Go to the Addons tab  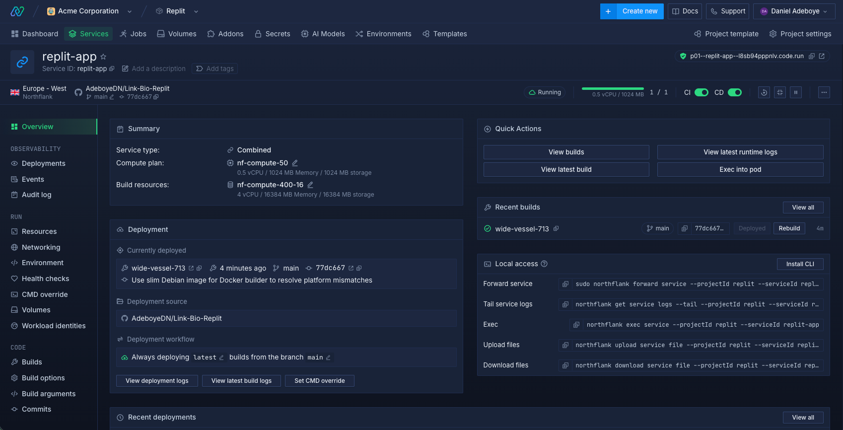pyautogui.click(x=225, y=34)
